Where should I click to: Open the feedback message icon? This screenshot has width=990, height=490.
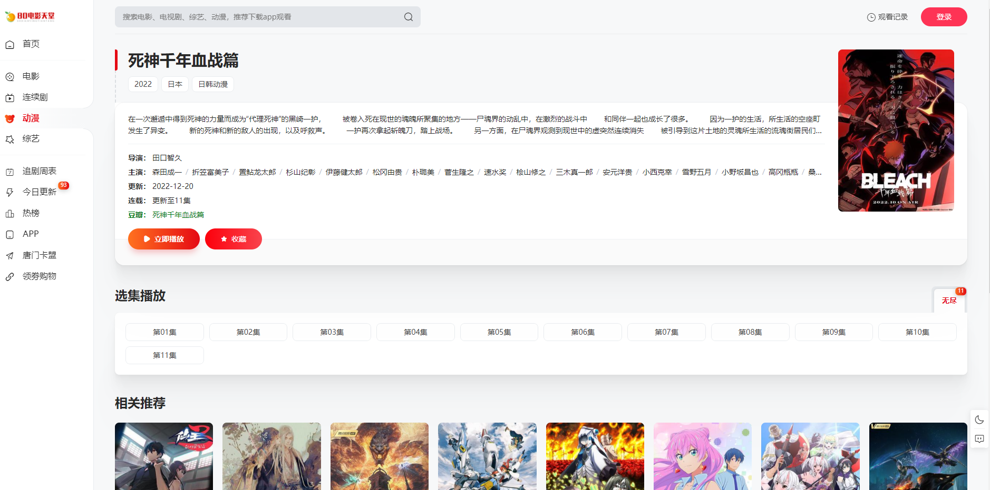click(x=979, y=439)
